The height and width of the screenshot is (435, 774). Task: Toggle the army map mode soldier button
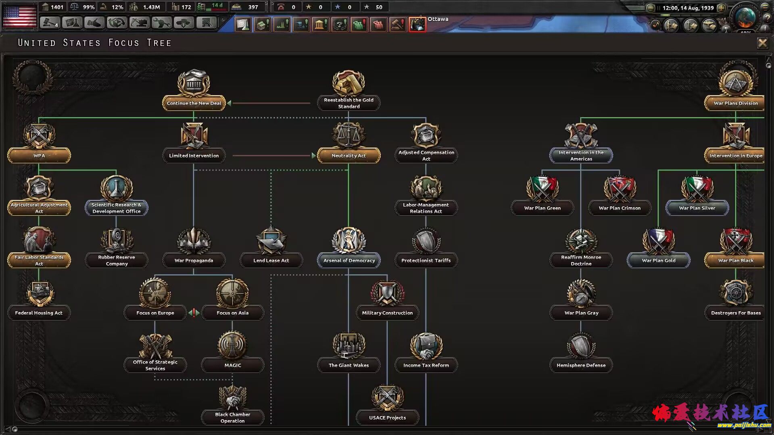click(672, 25)
